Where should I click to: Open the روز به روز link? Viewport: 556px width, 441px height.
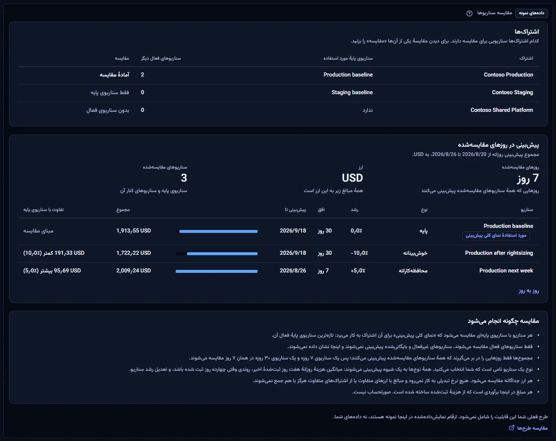click(529, 291)
